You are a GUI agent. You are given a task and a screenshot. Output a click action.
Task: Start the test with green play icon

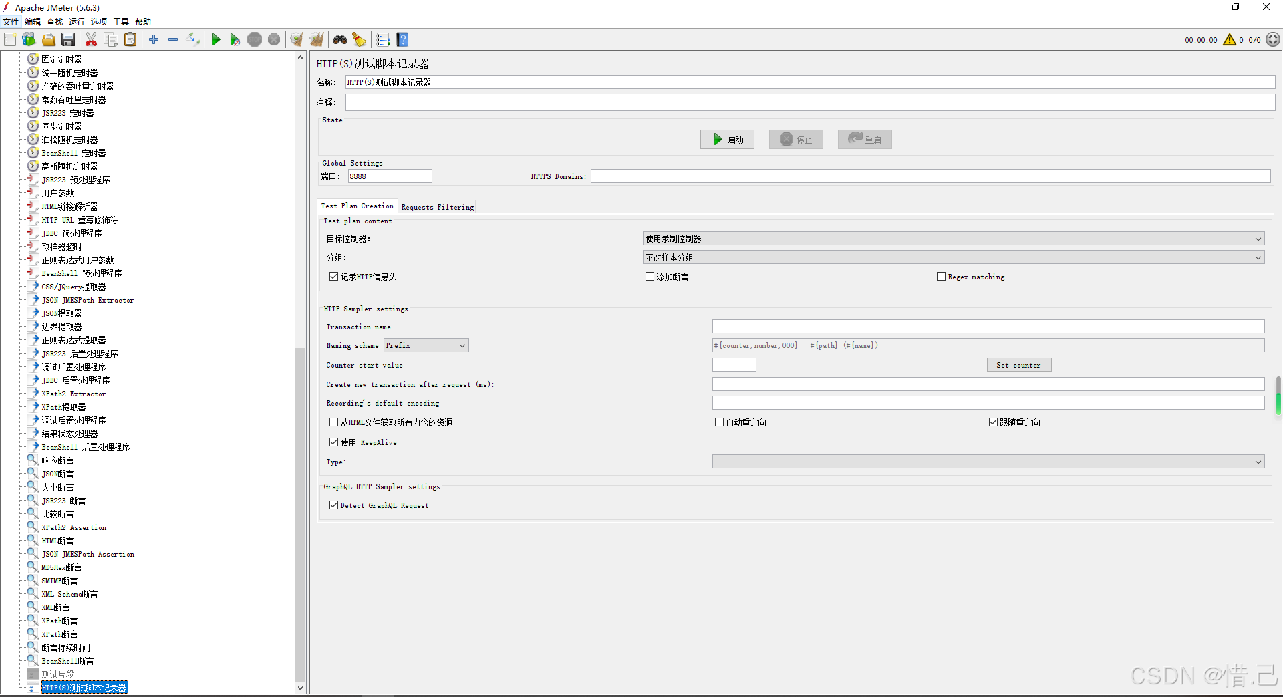[x=216, y=39]
